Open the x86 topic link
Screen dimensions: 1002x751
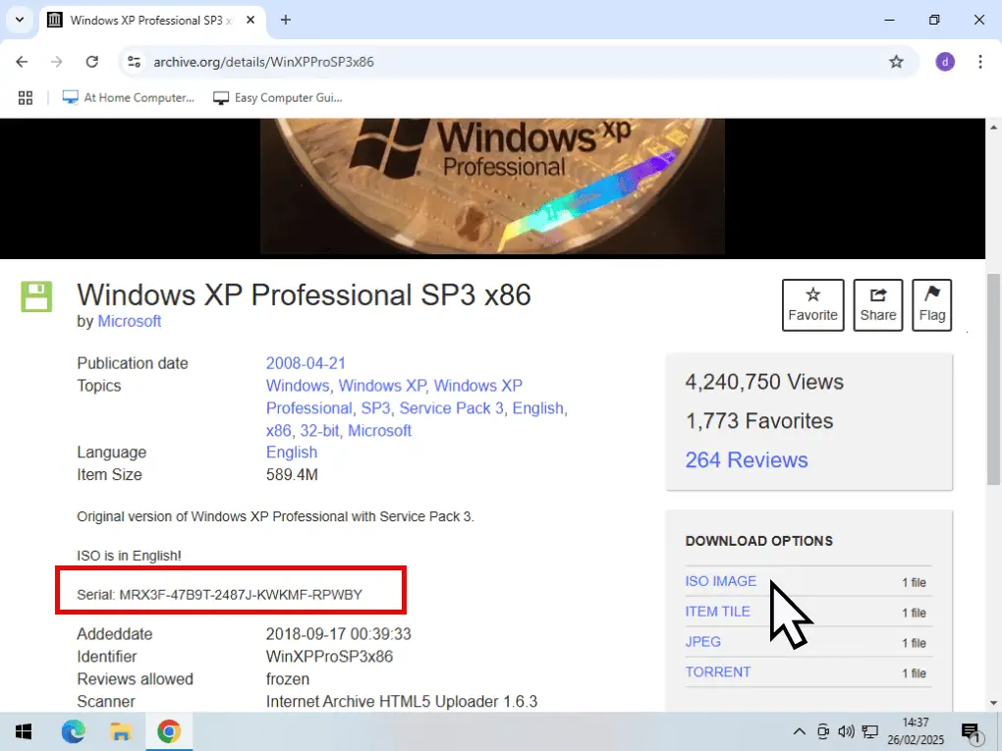tap(278, 430)
